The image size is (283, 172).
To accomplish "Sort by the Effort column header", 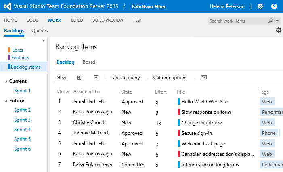I will (x=161, y=92).
